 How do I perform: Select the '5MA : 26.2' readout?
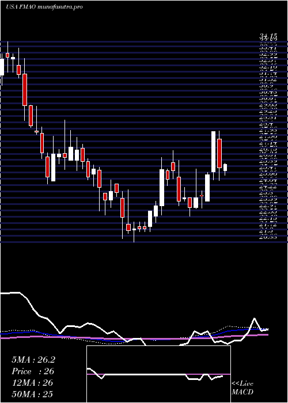point(33,360)
